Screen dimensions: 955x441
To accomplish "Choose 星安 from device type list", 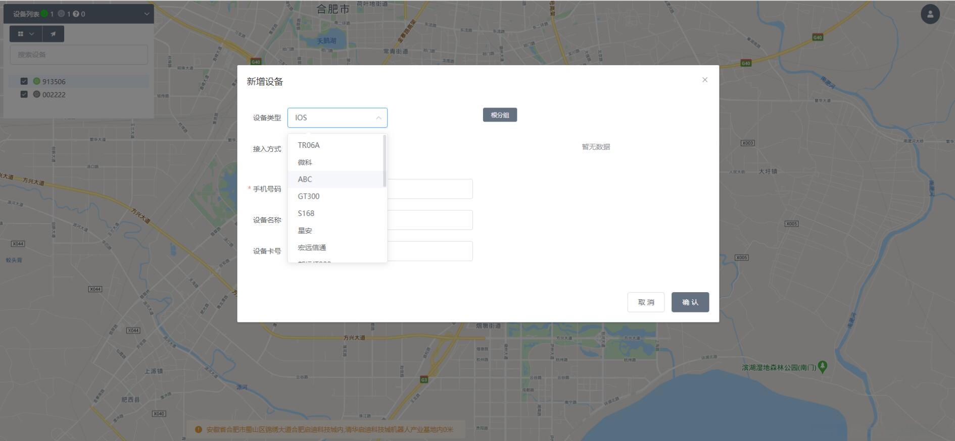I will point(337,231).
